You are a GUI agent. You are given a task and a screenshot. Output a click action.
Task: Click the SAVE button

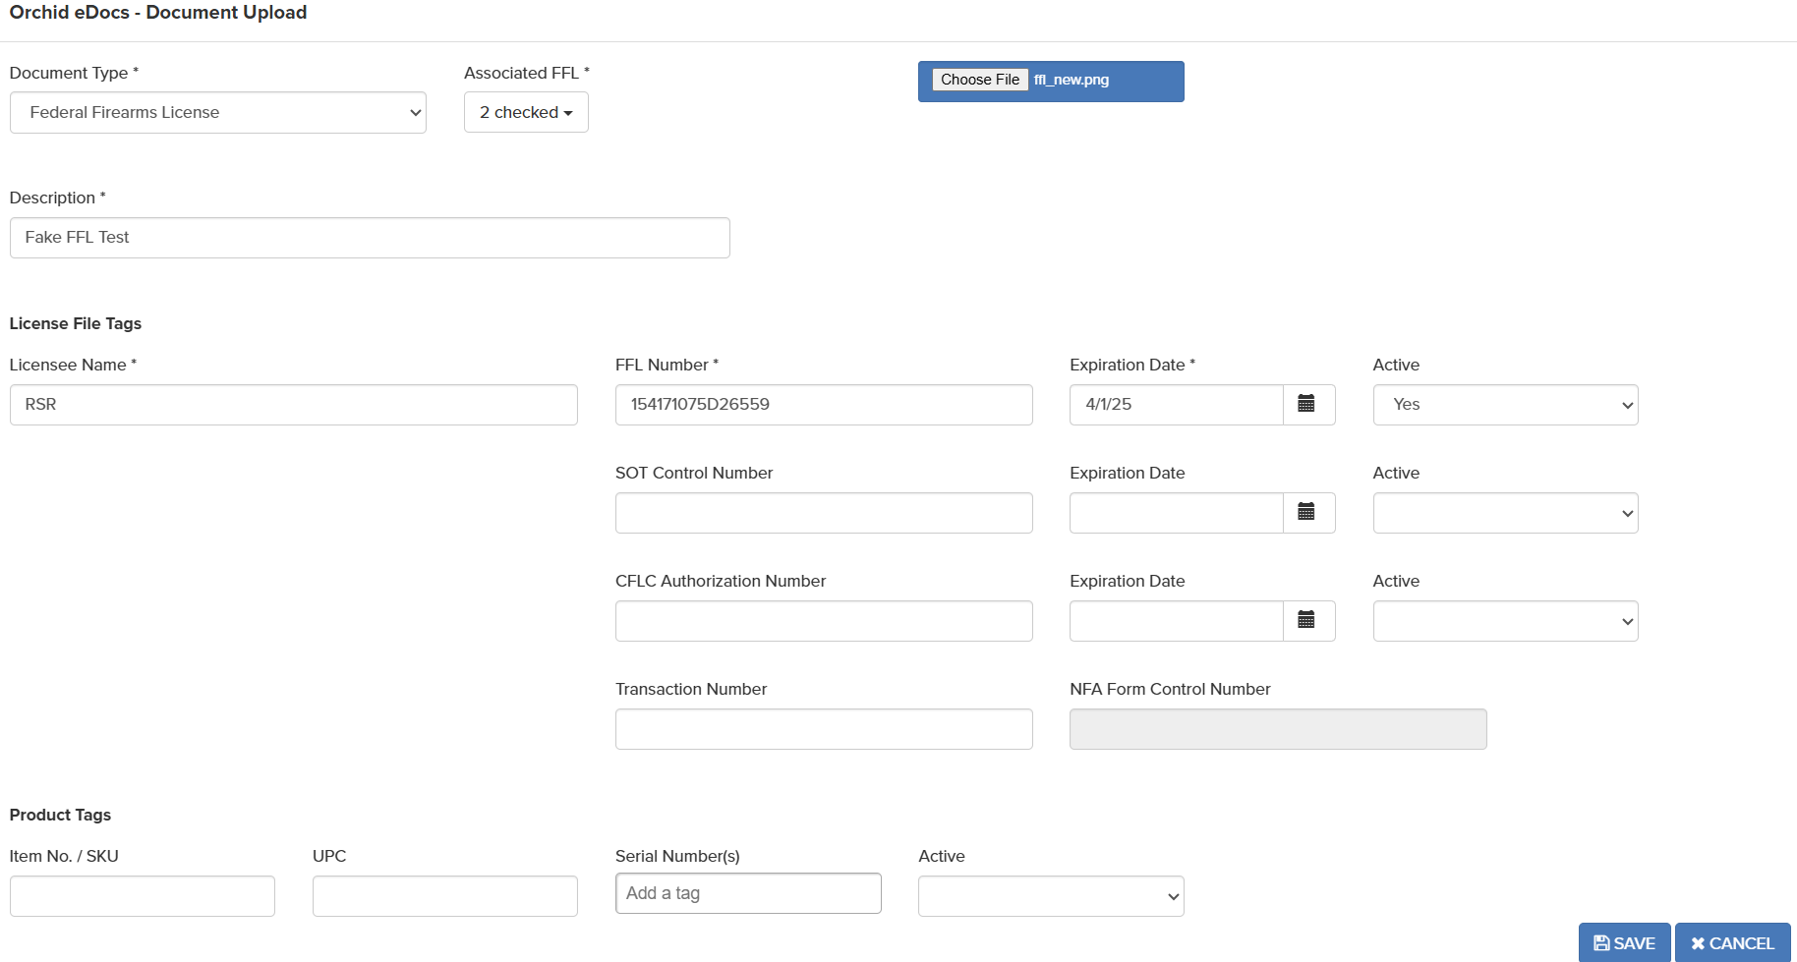(1624, 943)
